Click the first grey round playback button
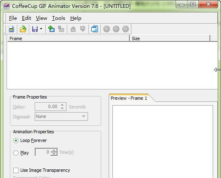Viewport: 221px width, 178px height. (107, 29)
